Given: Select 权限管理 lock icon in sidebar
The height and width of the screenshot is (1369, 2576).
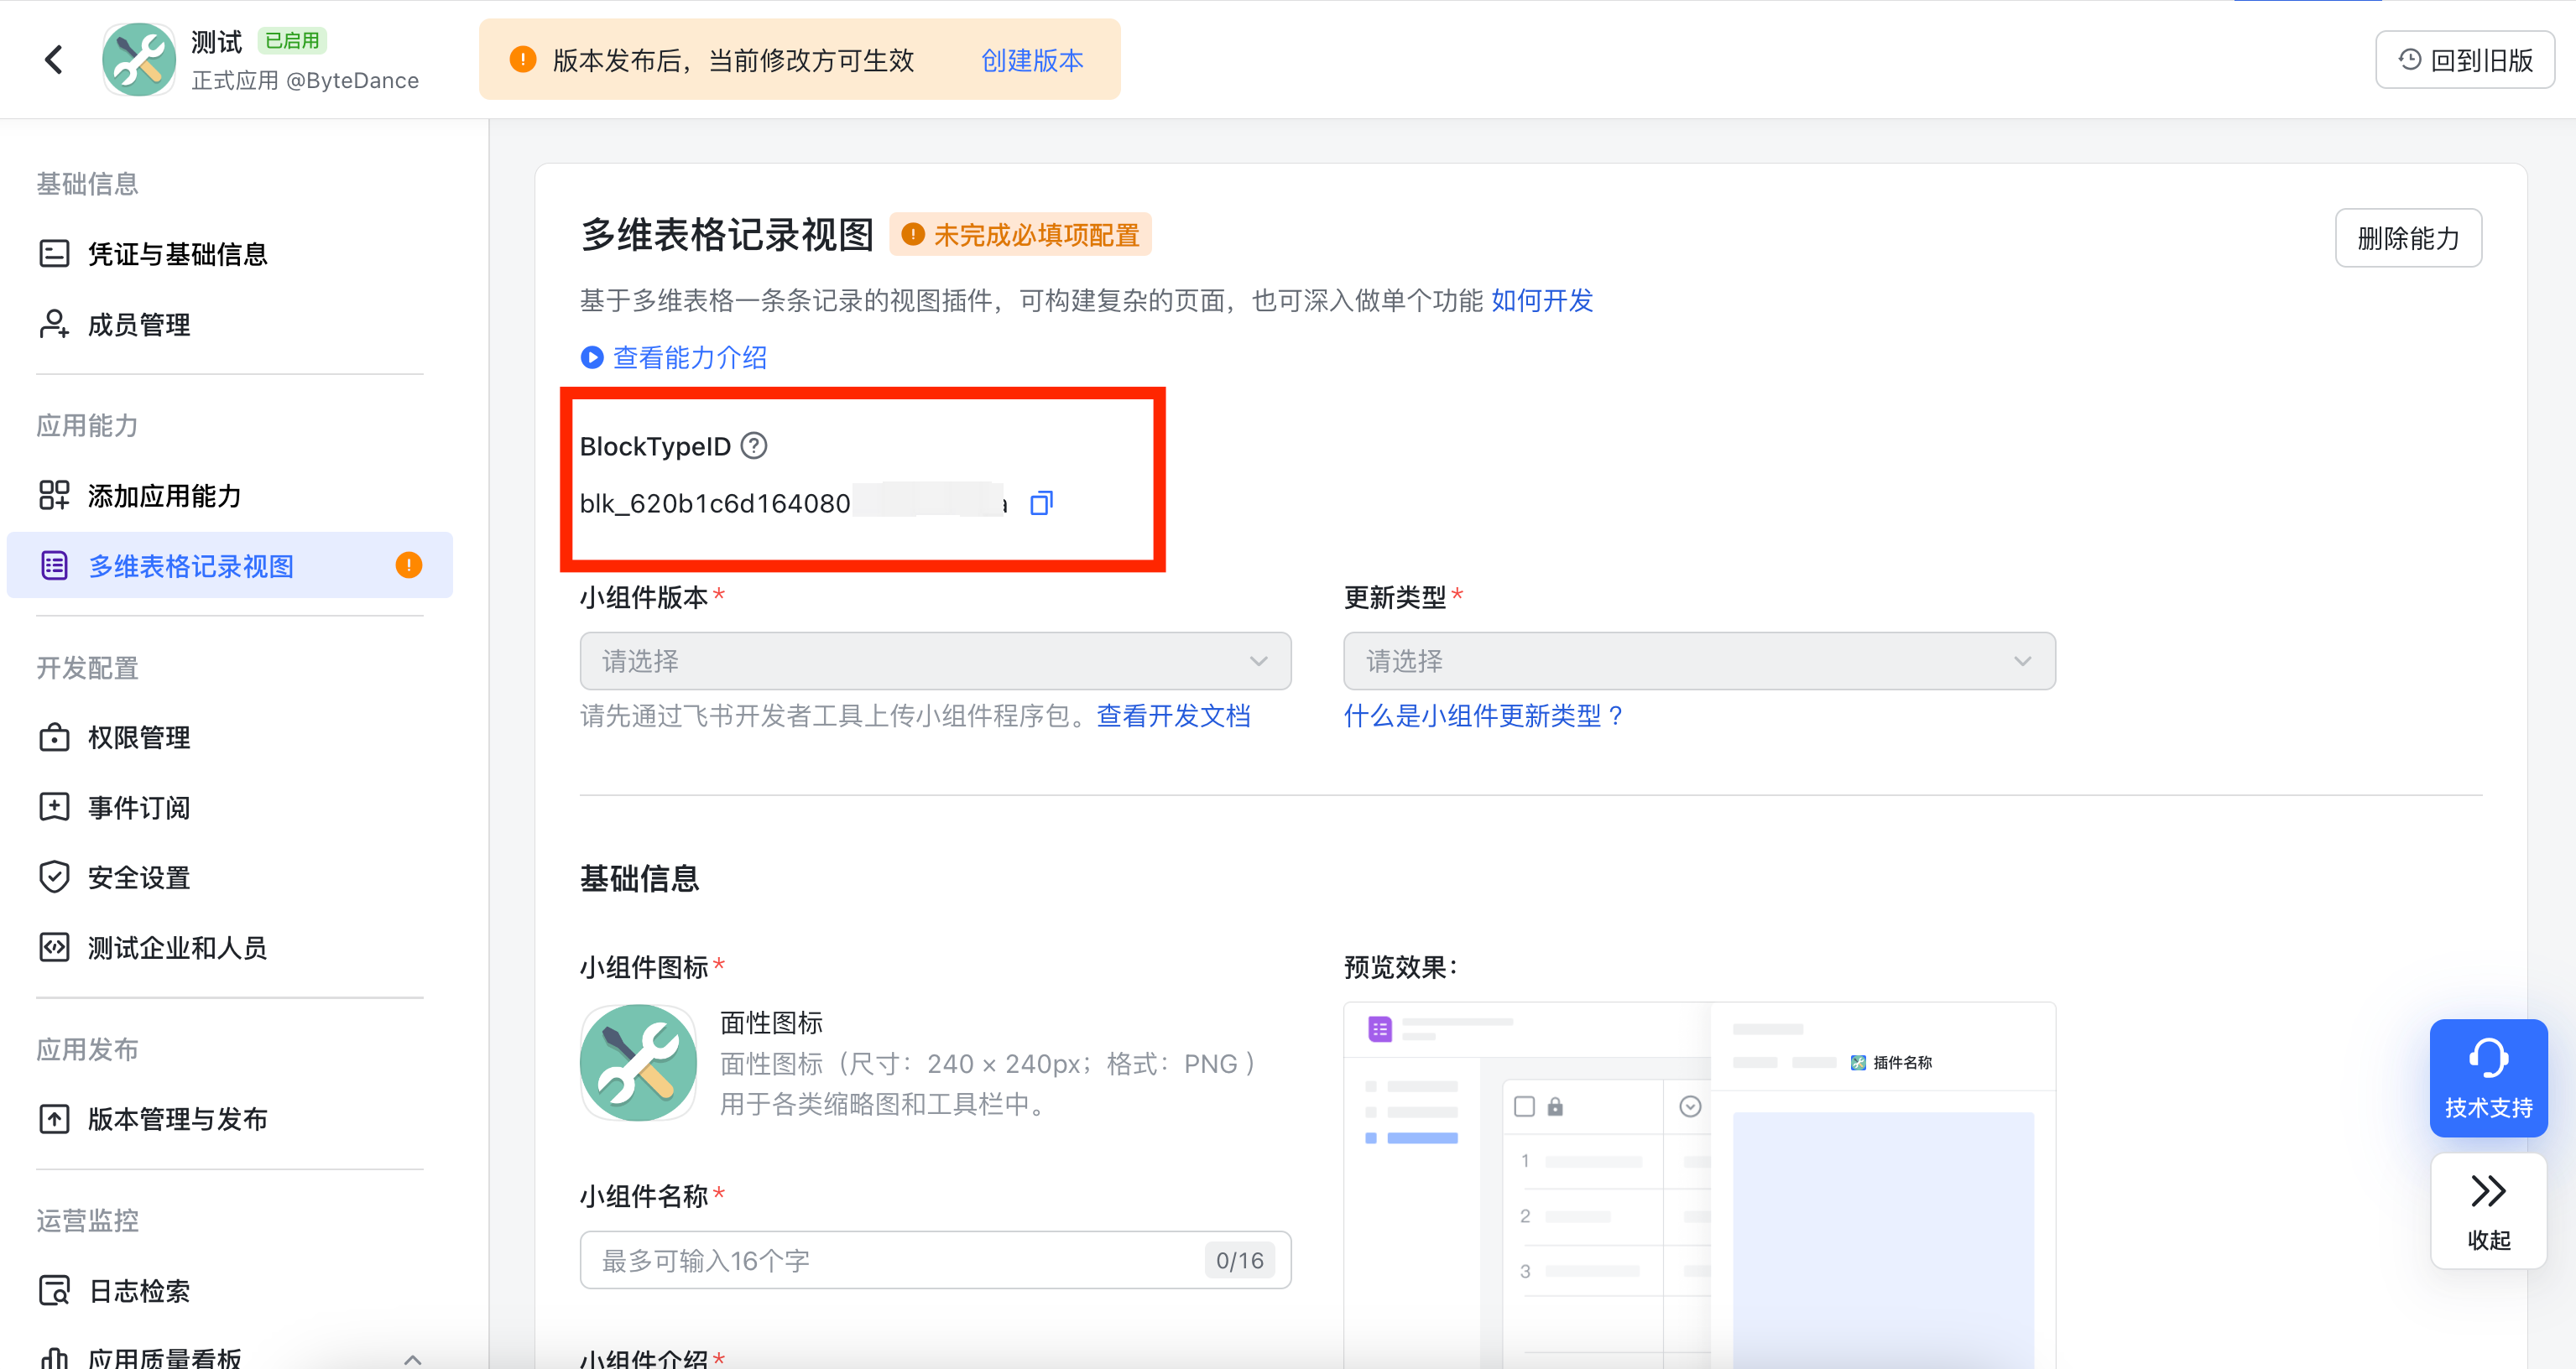Looking at the screenshot, I should coord(54,738).
